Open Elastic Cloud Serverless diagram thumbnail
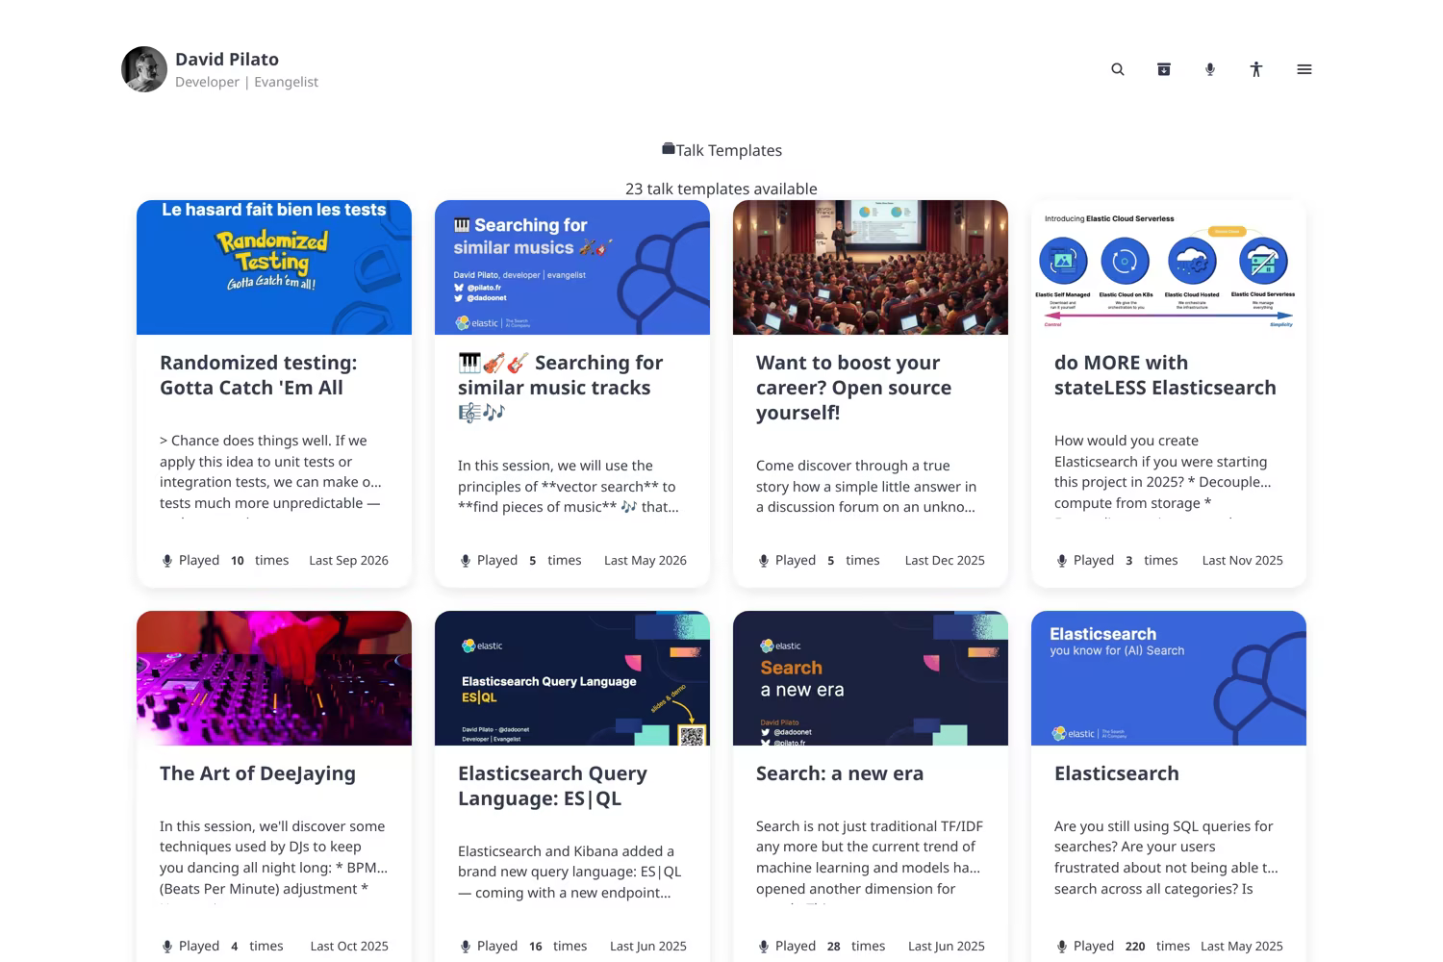 point(1169,267)
